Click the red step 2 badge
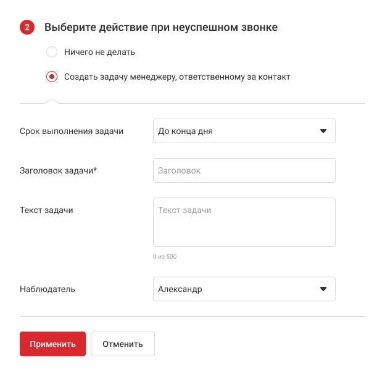Screen dimensions: 385x376 click(x=27, y=28)
